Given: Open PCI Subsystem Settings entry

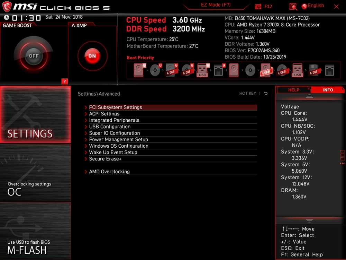Looking at the screenshot, I should coord(173,107).
